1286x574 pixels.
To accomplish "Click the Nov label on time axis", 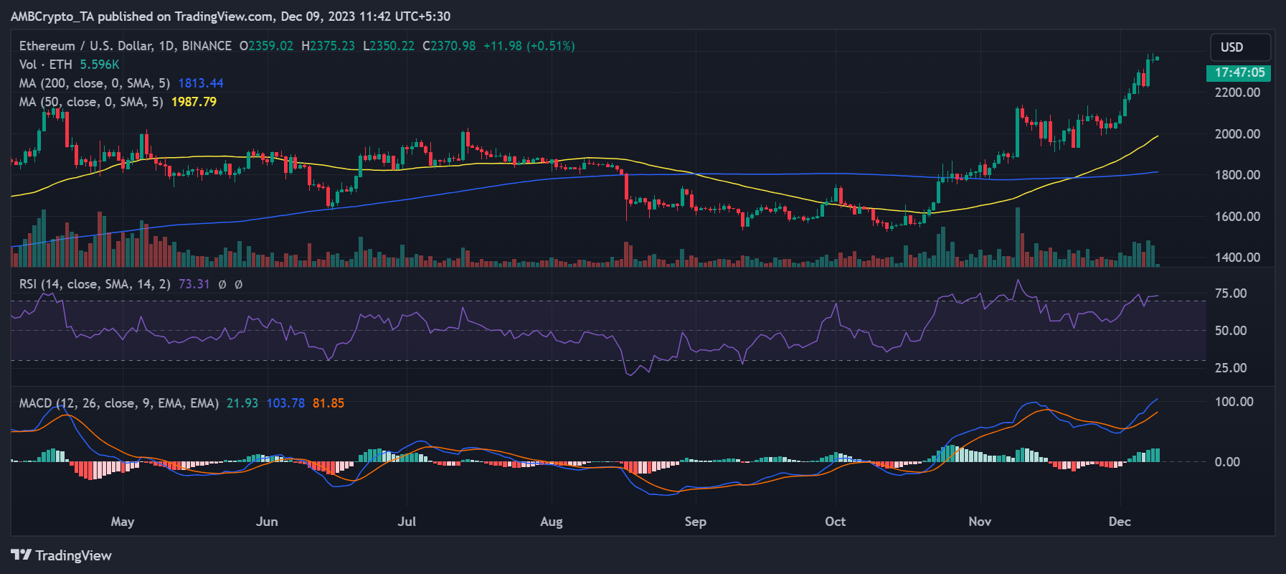I will coord(980,522).
